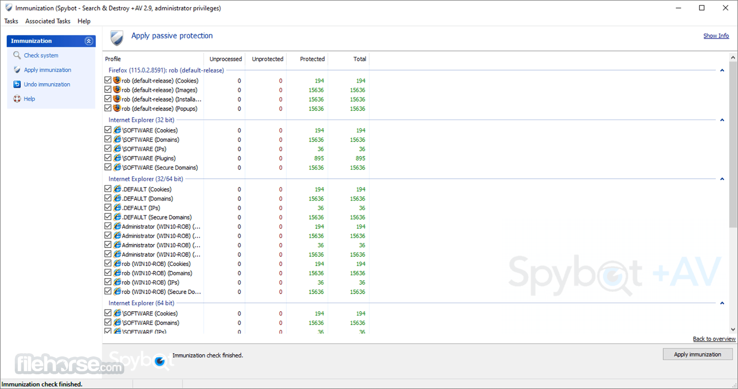Sort by the Total column header
This screenshot has width=738, height=389.
coord(348,59)
